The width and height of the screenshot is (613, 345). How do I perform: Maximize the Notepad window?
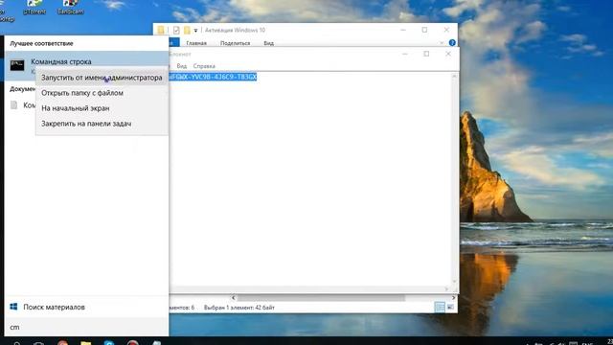[426, 54]
